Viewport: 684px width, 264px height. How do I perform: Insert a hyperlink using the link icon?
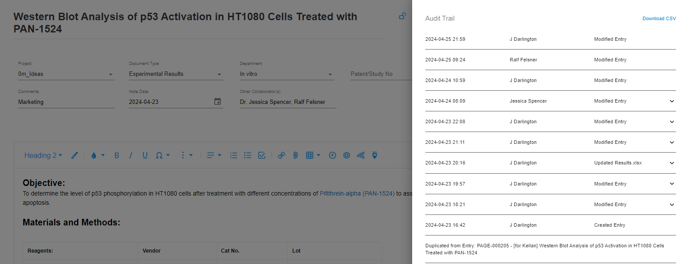tap(281, 155)
